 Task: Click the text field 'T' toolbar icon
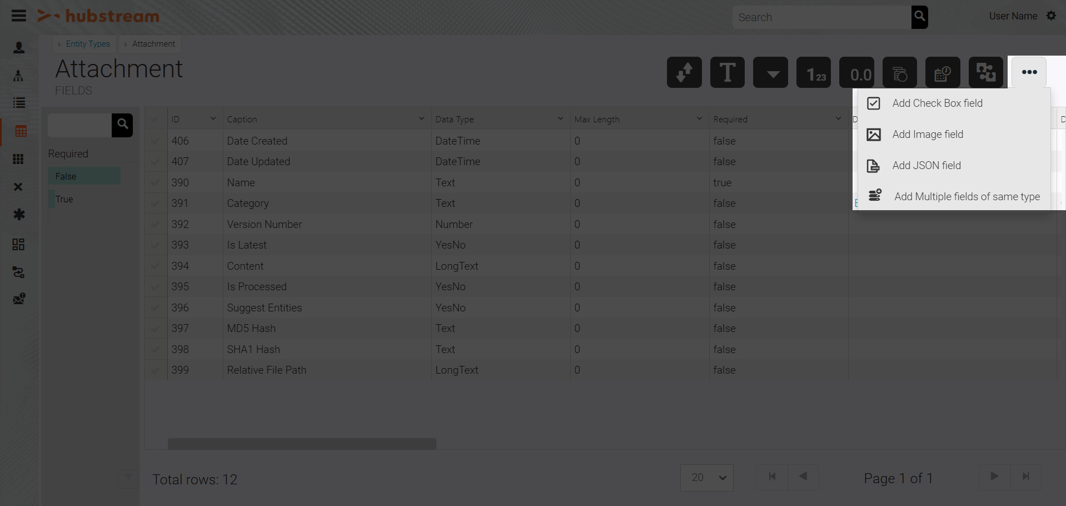[x=727, y=72]
